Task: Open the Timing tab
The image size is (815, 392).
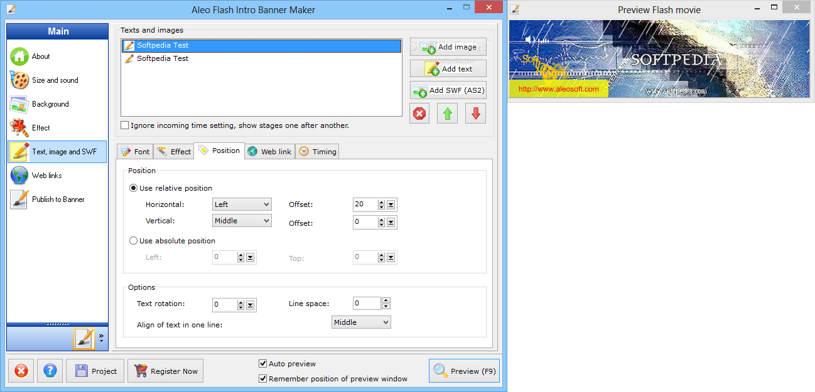Action: [318, 151]
